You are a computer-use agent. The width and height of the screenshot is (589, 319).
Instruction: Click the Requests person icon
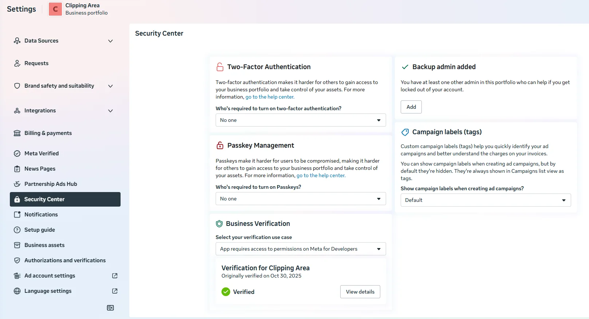[x=17, y=63]
